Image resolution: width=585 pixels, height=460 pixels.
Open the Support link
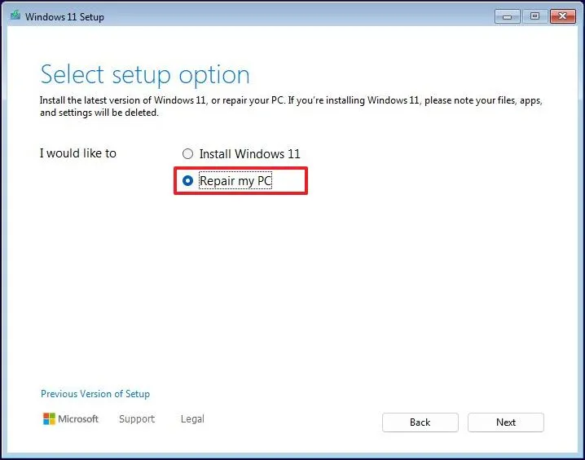(x=137, y=419)
